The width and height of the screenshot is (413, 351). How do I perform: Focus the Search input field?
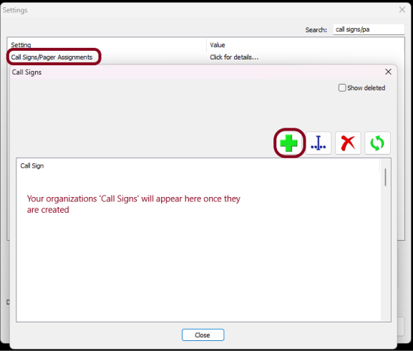(x=369, y=29)
